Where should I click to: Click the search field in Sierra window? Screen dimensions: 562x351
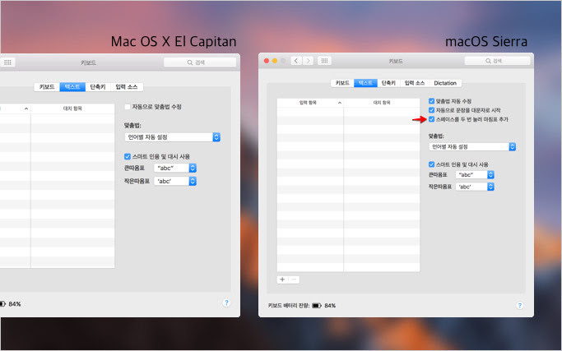point(497,61)
